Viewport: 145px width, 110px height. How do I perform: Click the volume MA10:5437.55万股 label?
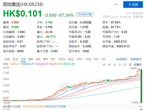55,107
